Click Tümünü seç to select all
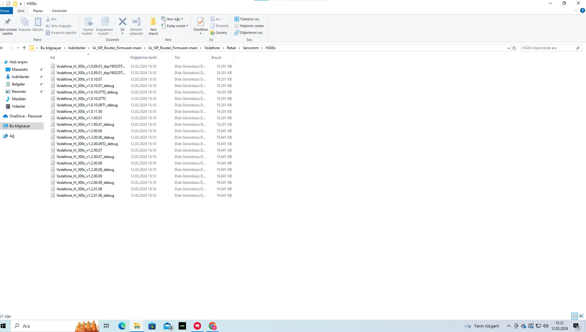586x332 pixels. click(247, 19)
